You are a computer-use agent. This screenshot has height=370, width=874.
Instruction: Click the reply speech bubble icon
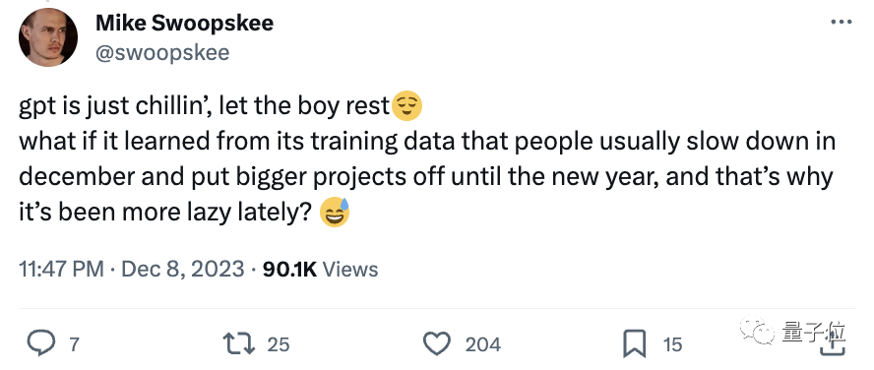pyautogui.click(x=41, y=343)
